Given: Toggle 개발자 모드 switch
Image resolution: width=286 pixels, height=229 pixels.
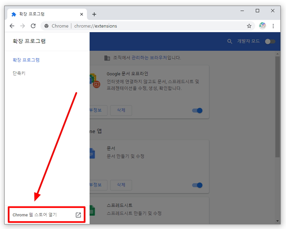Looking at the screenshot, I should (270, 41).
